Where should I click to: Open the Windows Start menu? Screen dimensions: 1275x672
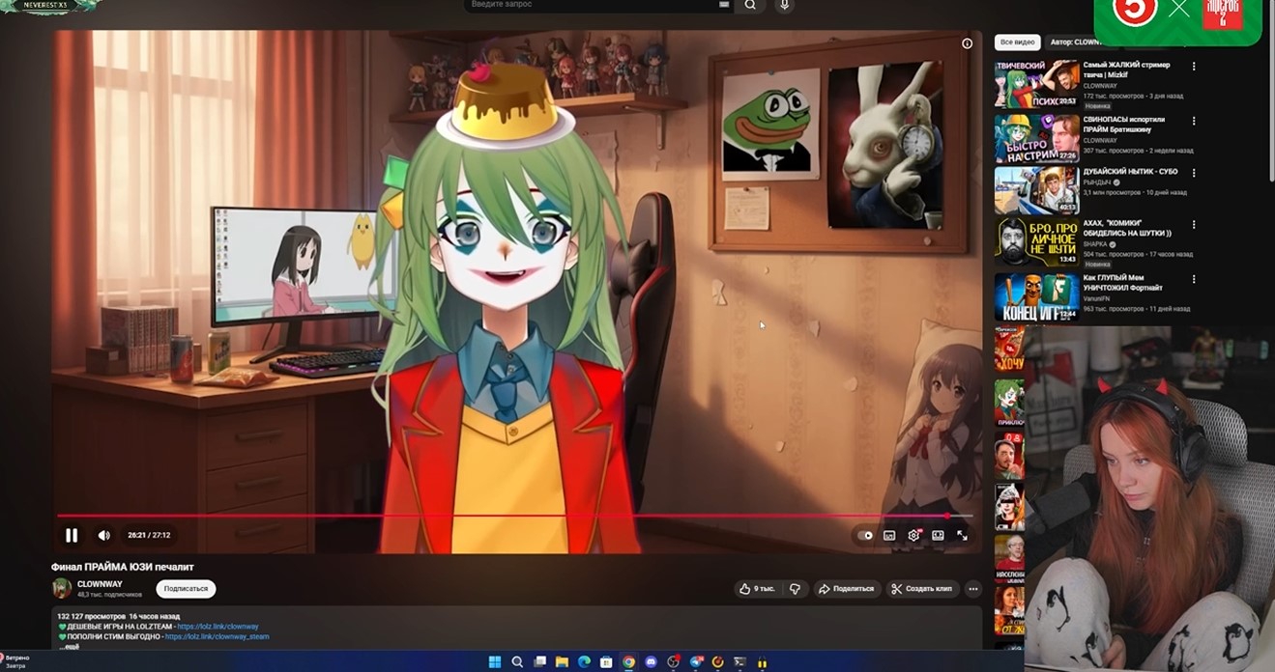point(495,662)
